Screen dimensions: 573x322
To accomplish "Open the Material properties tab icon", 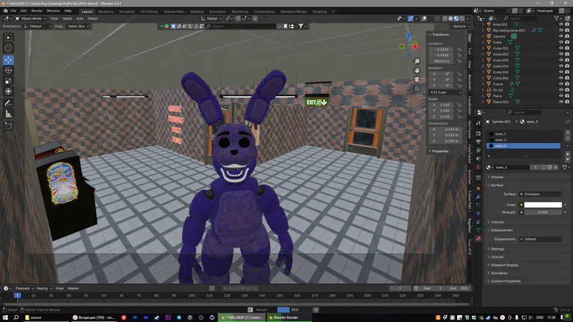I will 478,239.
